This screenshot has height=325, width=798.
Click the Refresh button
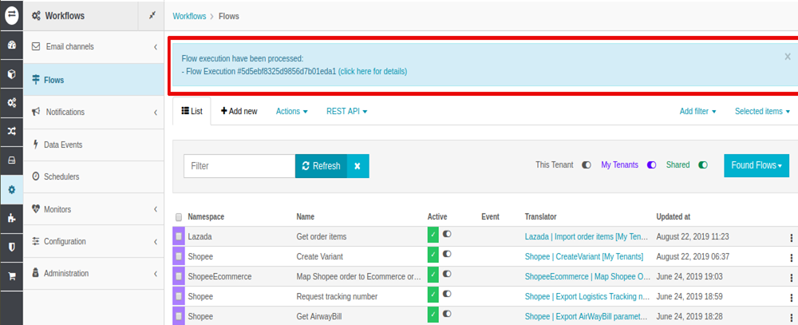pyautogui.click(x=321, y=166)
